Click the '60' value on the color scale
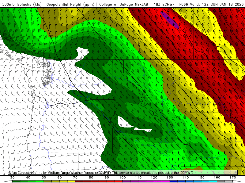Viewport: 245px width, 183px height. 59,178
